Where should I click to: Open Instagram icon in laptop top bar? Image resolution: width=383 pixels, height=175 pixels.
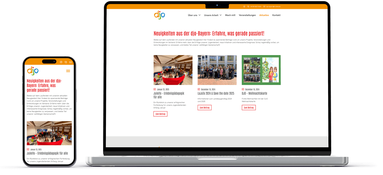click(x=244, y=6)
